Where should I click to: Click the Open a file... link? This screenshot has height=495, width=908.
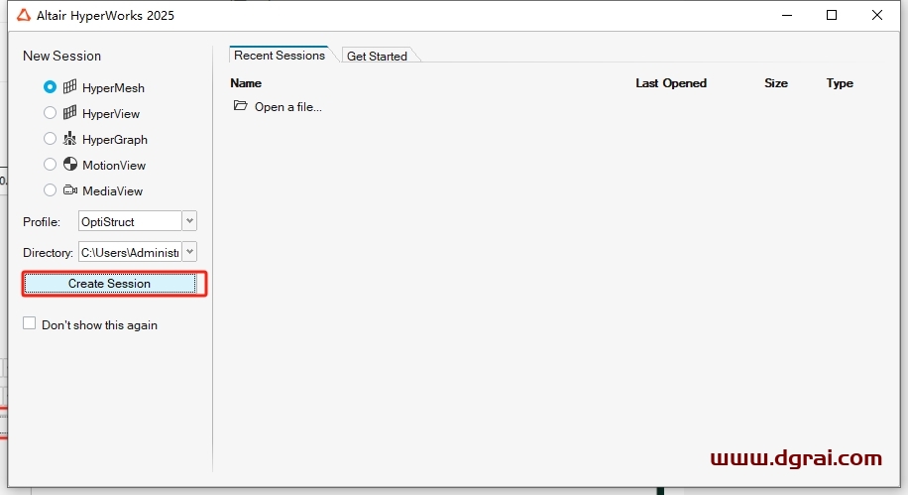pyautogui.click(x=287, y=107)
